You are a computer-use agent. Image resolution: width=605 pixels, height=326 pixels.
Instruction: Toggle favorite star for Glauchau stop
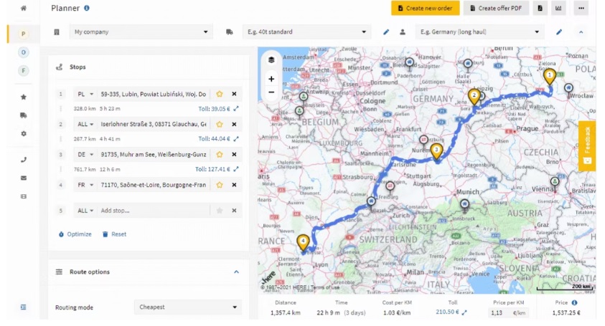[x=220, y=124]
